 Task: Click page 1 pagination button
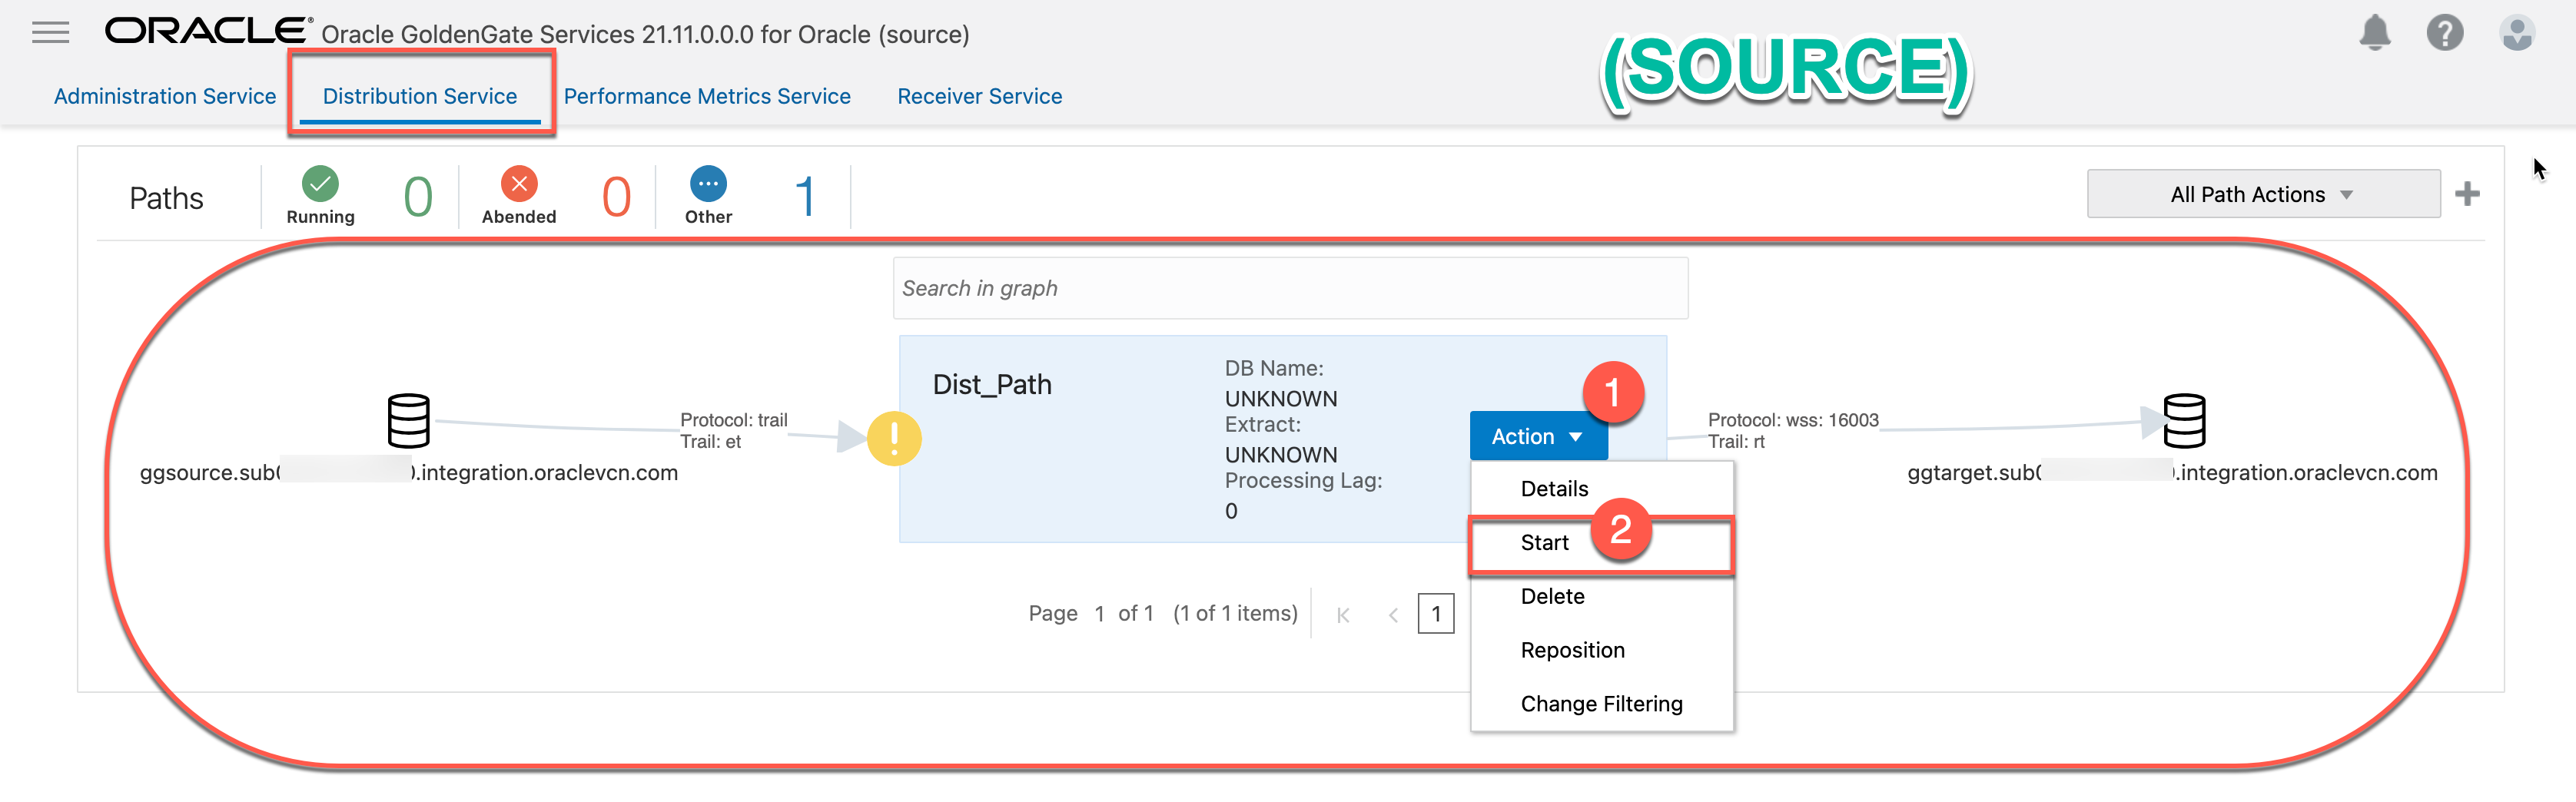1435,614
